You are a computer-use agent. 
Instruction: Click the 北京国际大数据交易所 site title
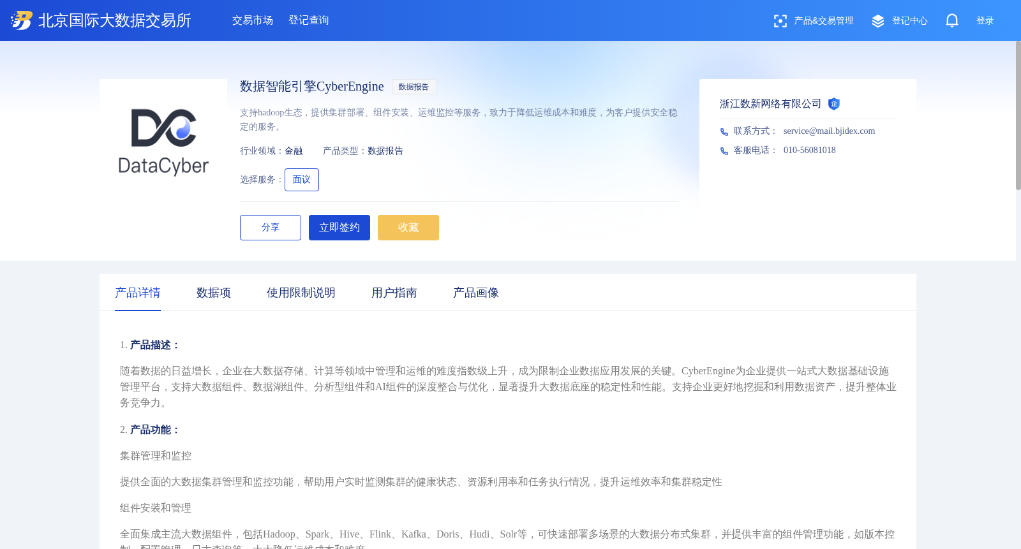coord(115,20)
